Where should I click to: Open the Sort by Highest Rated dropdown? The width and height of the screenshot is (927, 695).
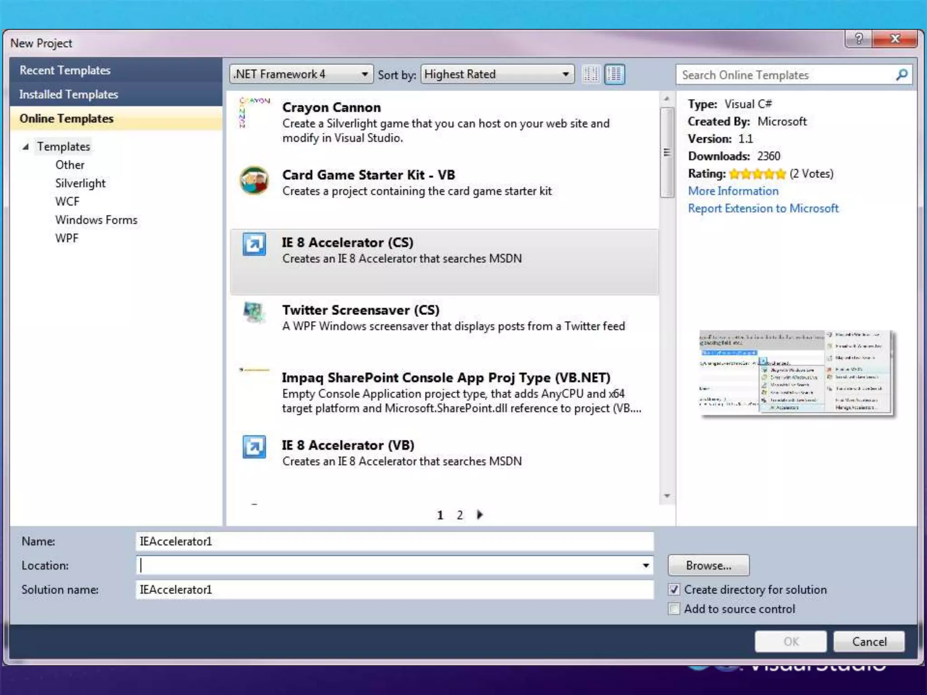point(497,74)
